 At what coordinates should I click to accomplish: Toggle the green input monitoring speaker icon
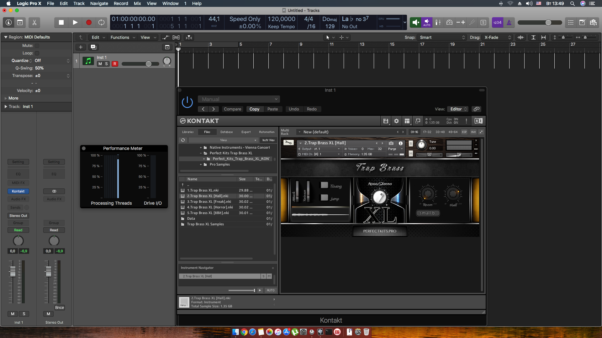tap(415, 23)
